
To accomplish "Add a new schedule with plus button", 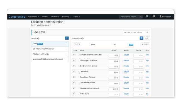I will 141,38.
